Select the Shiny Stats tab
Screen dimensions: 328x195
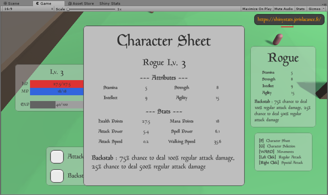click(x=110, y=4)
